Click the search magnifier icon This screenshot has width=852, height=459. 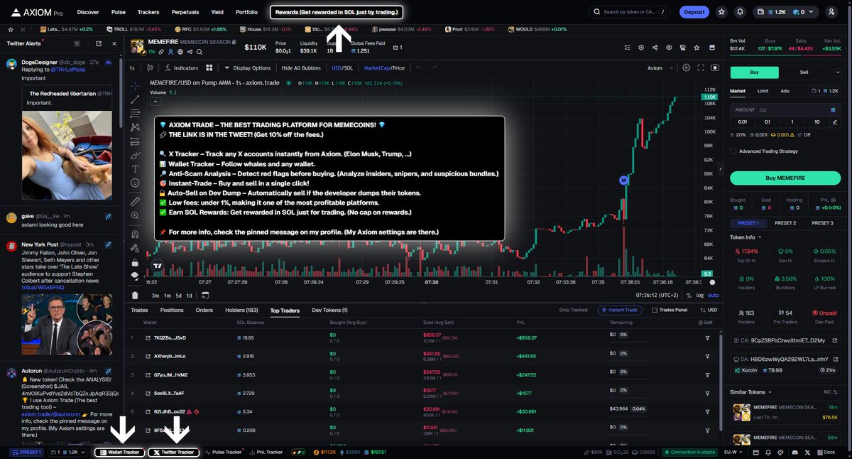[x=596, y=12]
